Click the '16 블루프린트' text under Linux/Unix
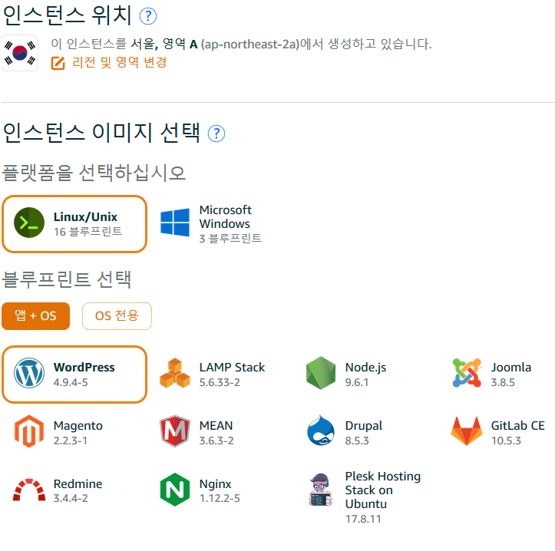 [x=88, y=232]
